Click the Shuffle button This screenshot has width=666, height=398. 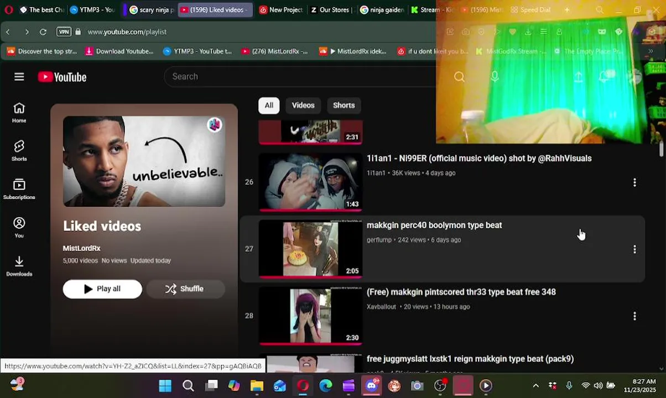tap(185, 289)
